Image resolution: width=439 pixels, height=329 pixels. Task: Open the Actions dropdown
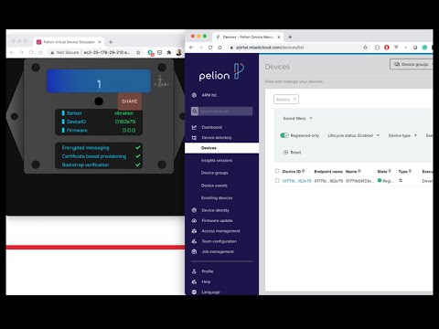(x=286, y=100)
